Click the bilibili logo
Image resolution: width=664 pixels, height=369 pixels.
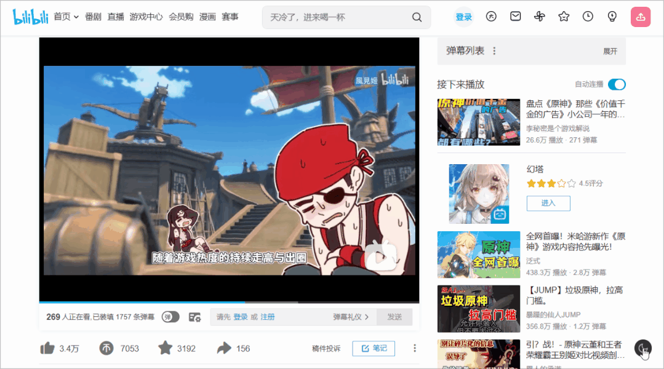click(x=31, y=17)
